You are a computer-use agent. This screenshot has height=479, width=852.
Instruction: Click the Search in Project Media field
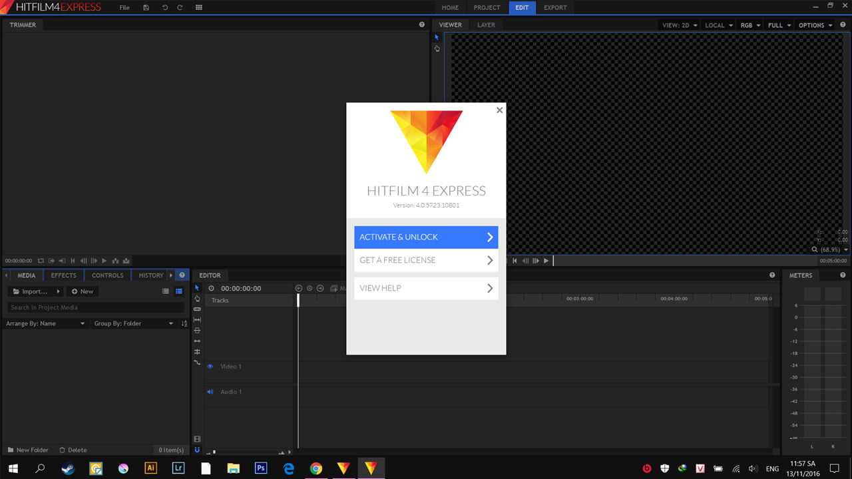pyautogui.click(x=96, y=307)
